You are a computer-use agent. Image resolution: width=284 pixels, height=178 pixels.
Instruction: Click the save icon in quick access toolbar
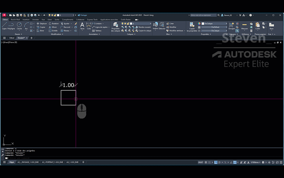tap(18, 15)
